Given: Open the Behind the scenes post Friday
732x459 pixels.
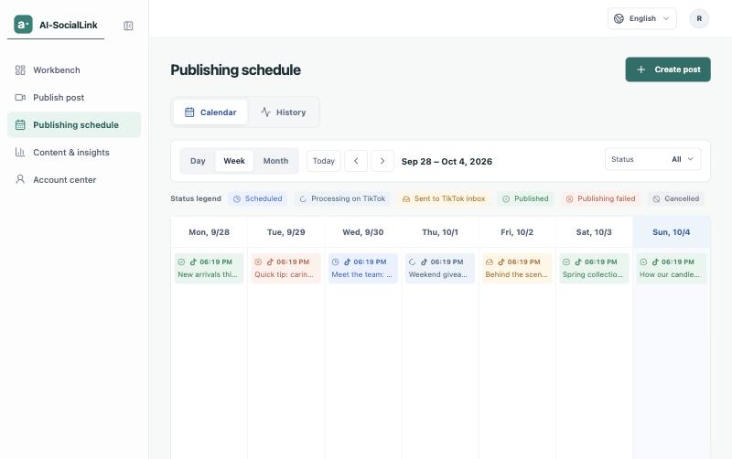Looking at the screenshot, I should (x=517, y=268).
